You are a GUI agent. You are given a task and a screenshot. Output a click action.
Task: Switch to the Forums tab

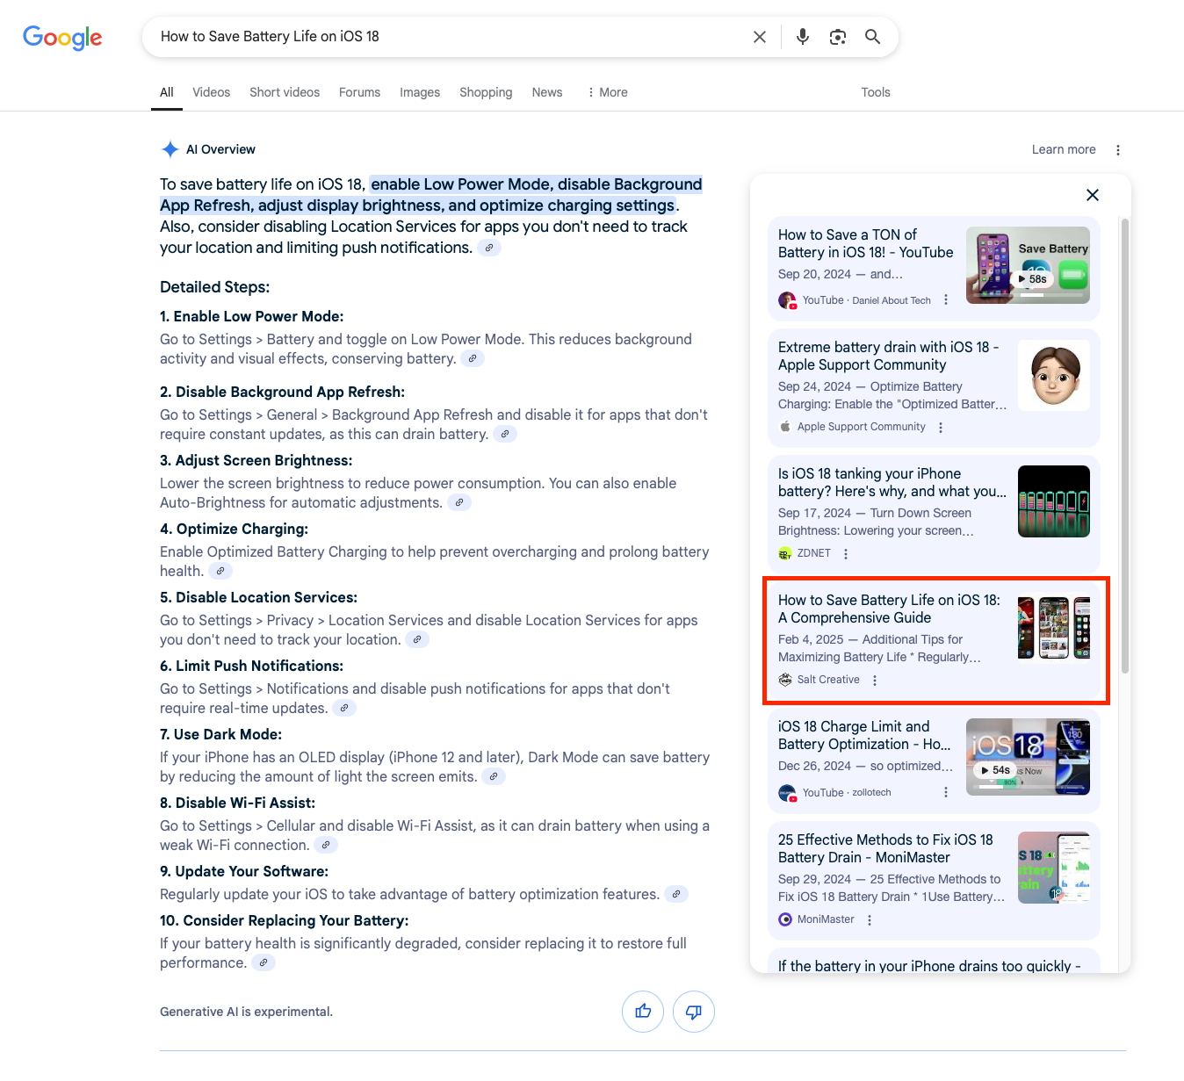(x=360, y=92)
